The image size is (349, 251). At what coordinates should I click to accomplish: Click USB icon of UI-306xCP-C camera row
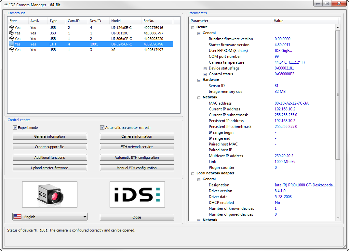[12, 38]
